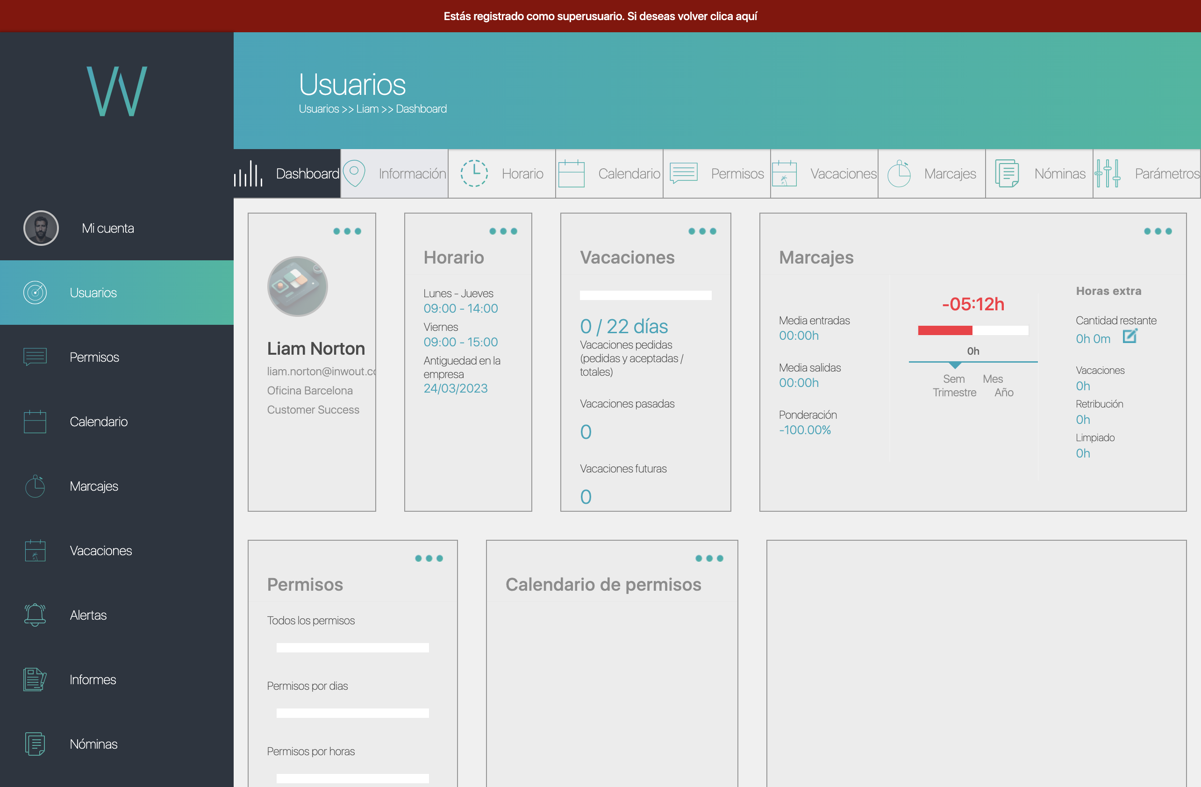Click the Nóminas document icon in tab bar

(1007, 173)
